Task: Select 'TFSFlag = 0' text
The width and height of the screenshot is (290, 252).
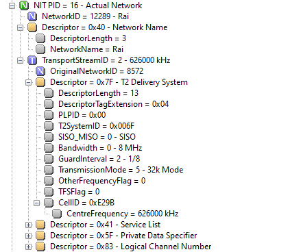Action: (x=79, y=192)
